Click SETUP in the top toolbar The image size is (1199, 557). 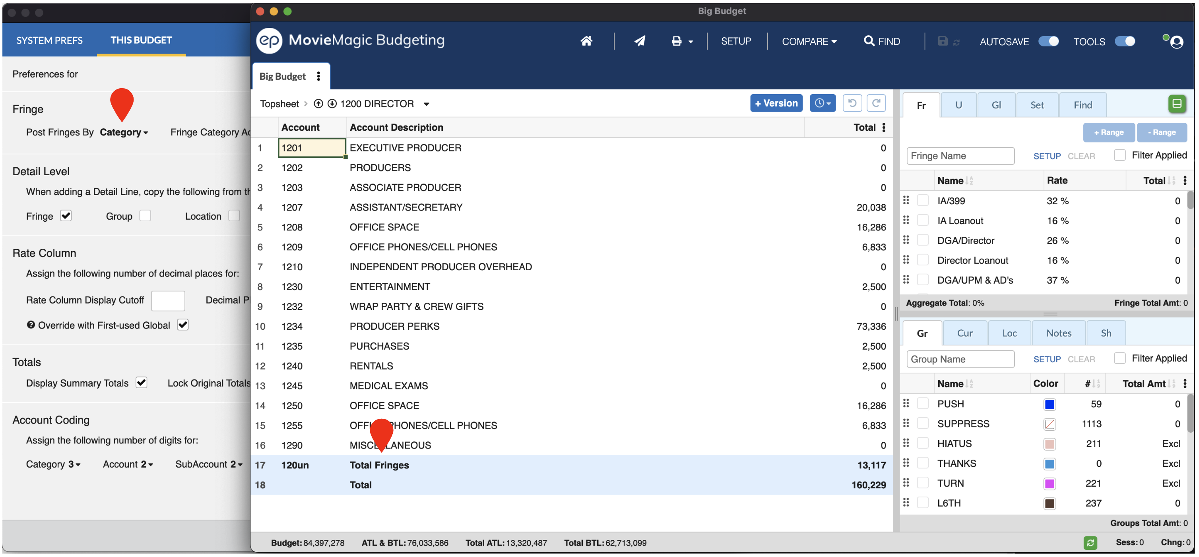[736, 41]
